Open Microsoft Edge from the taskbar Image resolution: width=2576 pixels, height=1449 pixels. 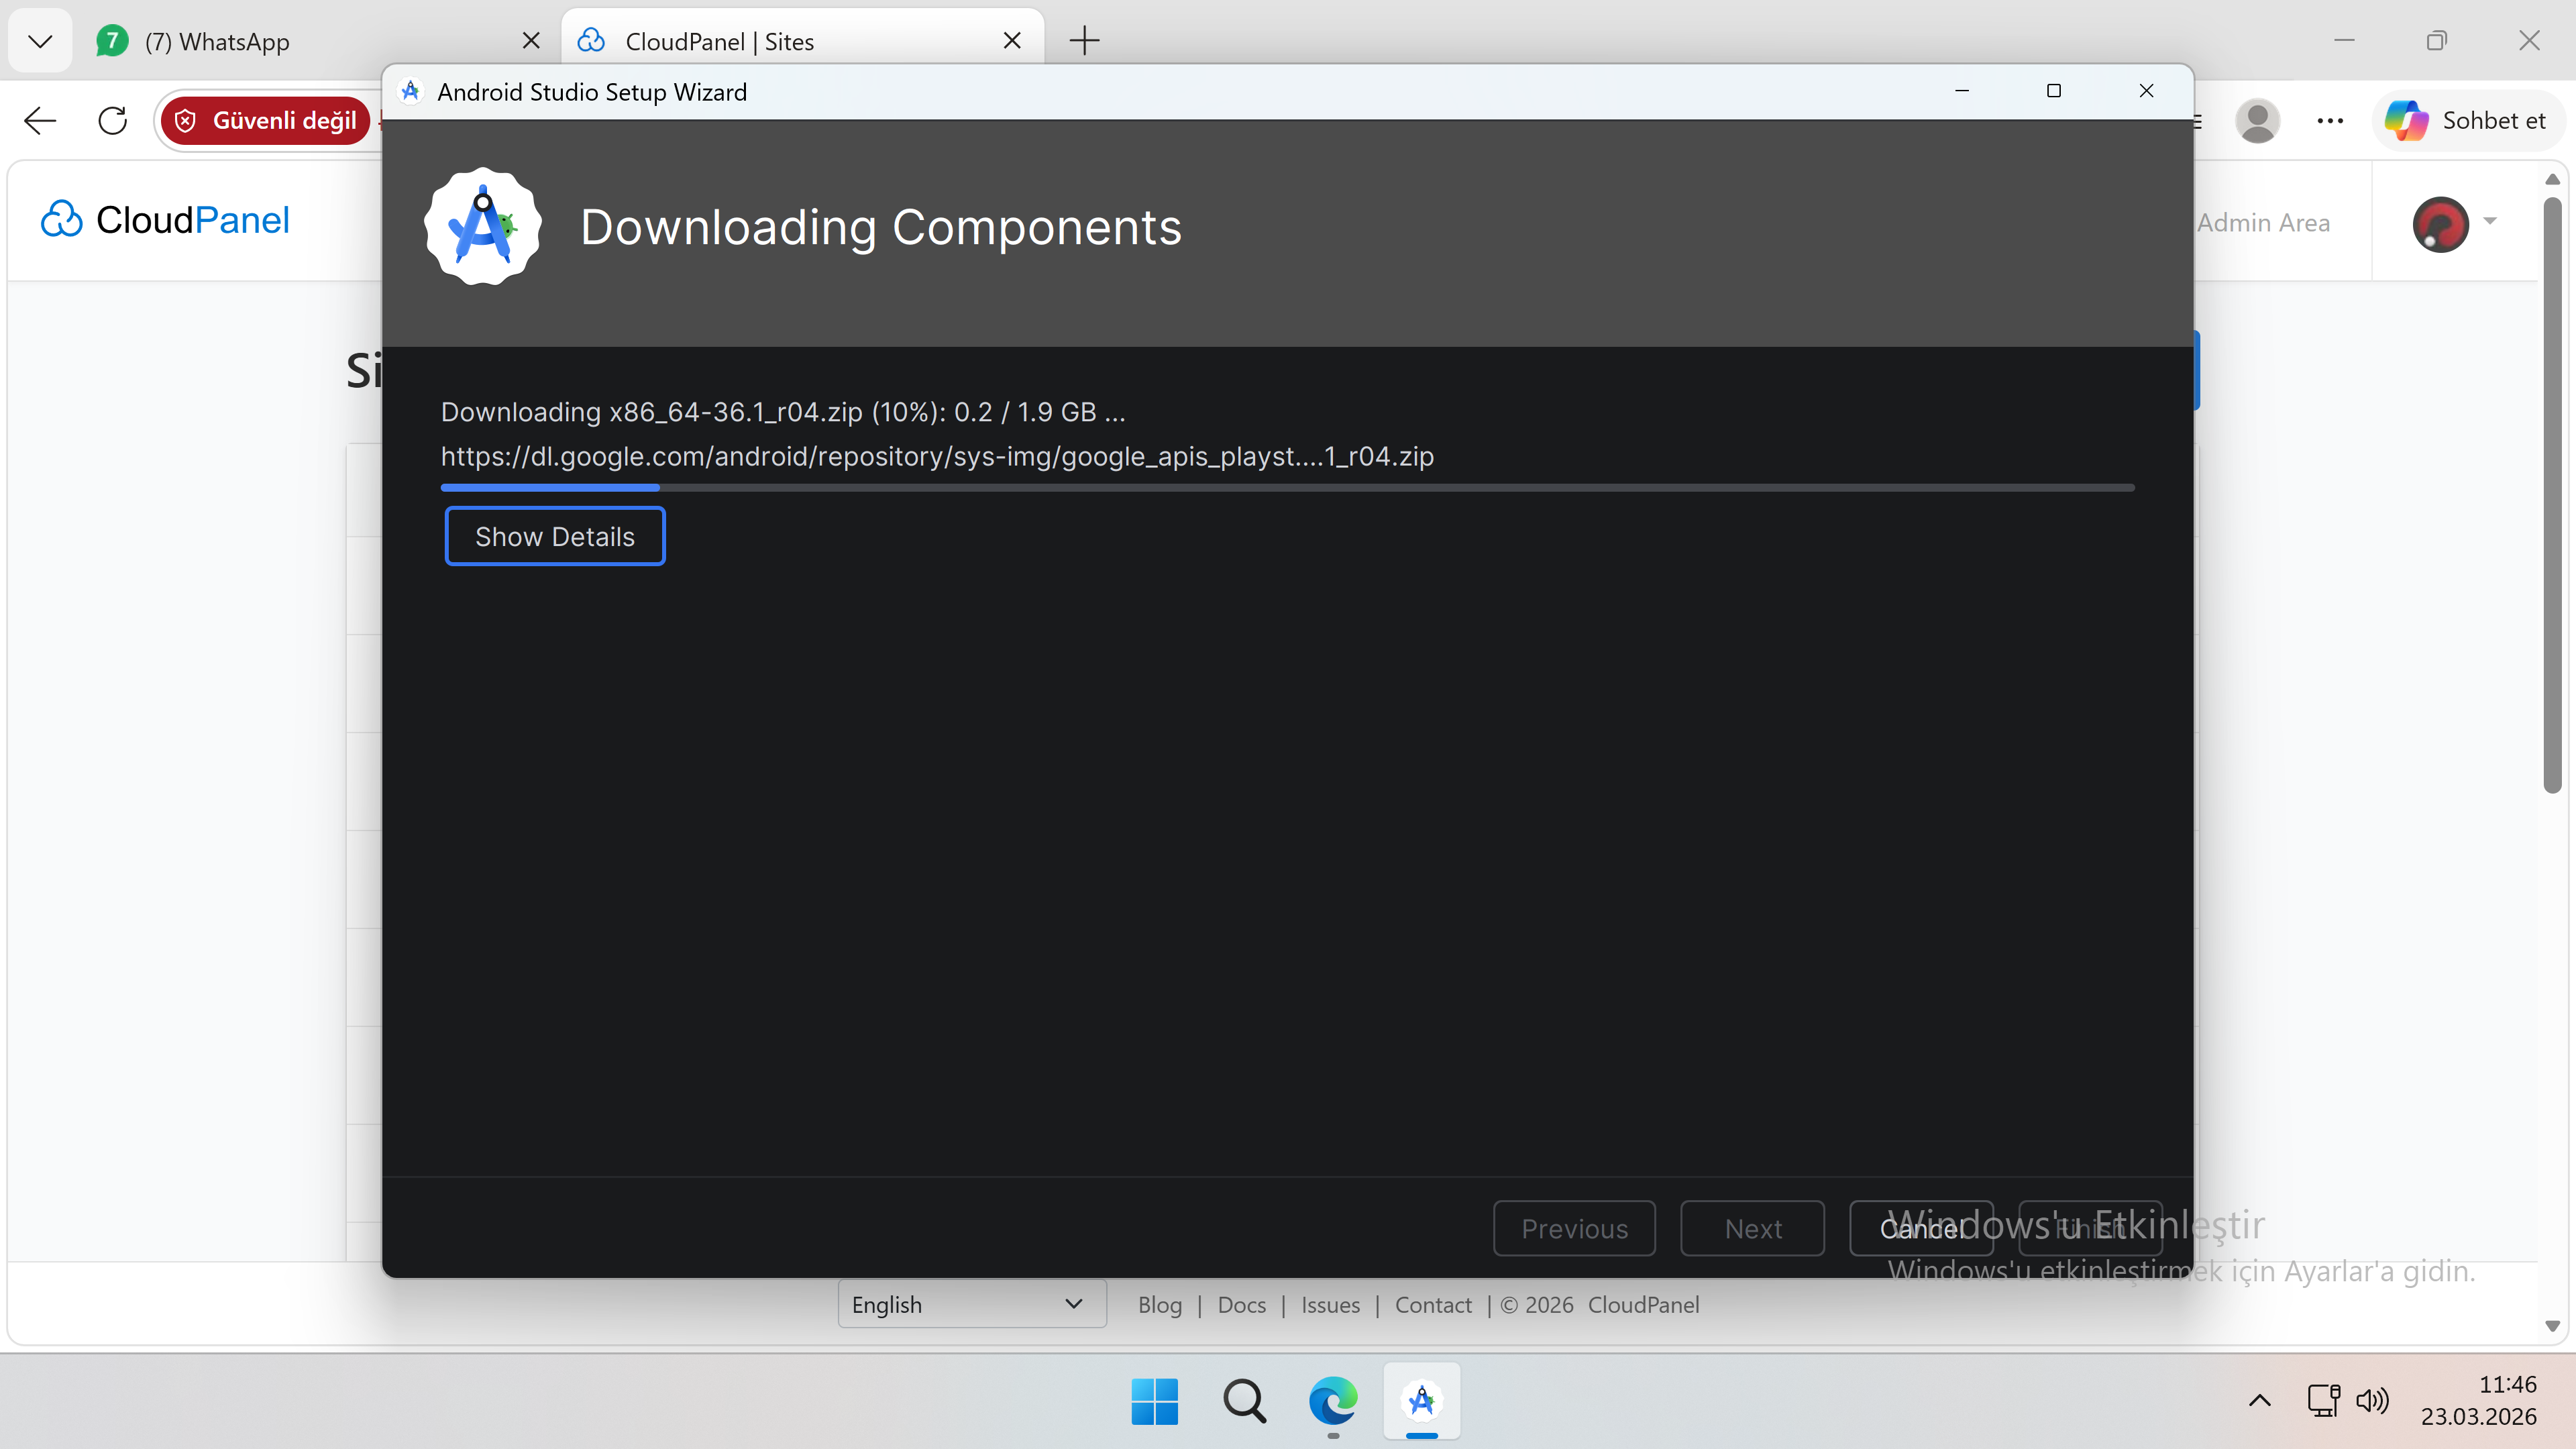1333,1401
